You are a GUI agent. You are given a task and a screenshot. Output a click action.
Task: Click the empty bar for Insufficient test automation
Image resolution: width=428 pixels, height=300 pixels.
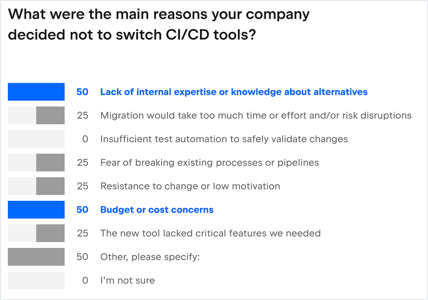[x=36, y=139]
